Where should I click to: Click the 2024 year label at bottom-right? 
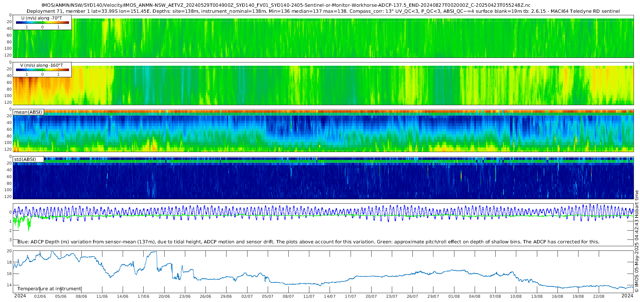click(628, 296)
